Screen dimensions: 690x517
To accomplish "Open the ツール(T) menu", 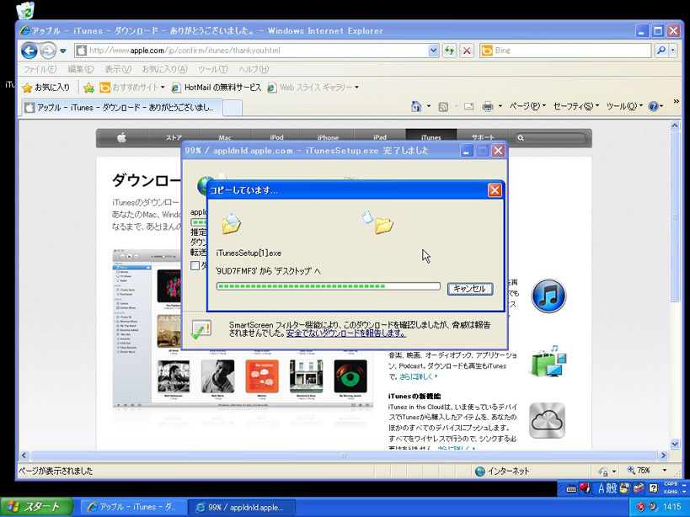I will pyautogui.click(x=212, y=69).
